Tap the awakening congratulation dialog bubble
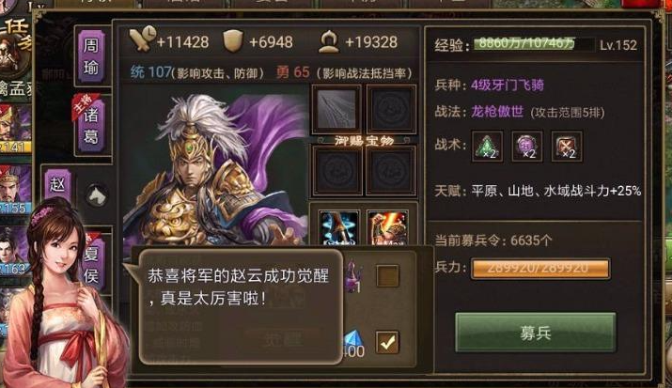Viewport: 672px width, 388px height. (240, 306)
